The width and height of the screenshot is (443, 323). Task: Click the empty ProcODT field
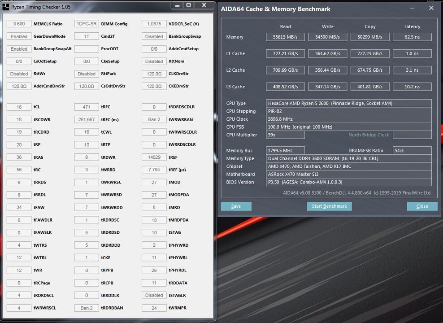click(87, 49)
